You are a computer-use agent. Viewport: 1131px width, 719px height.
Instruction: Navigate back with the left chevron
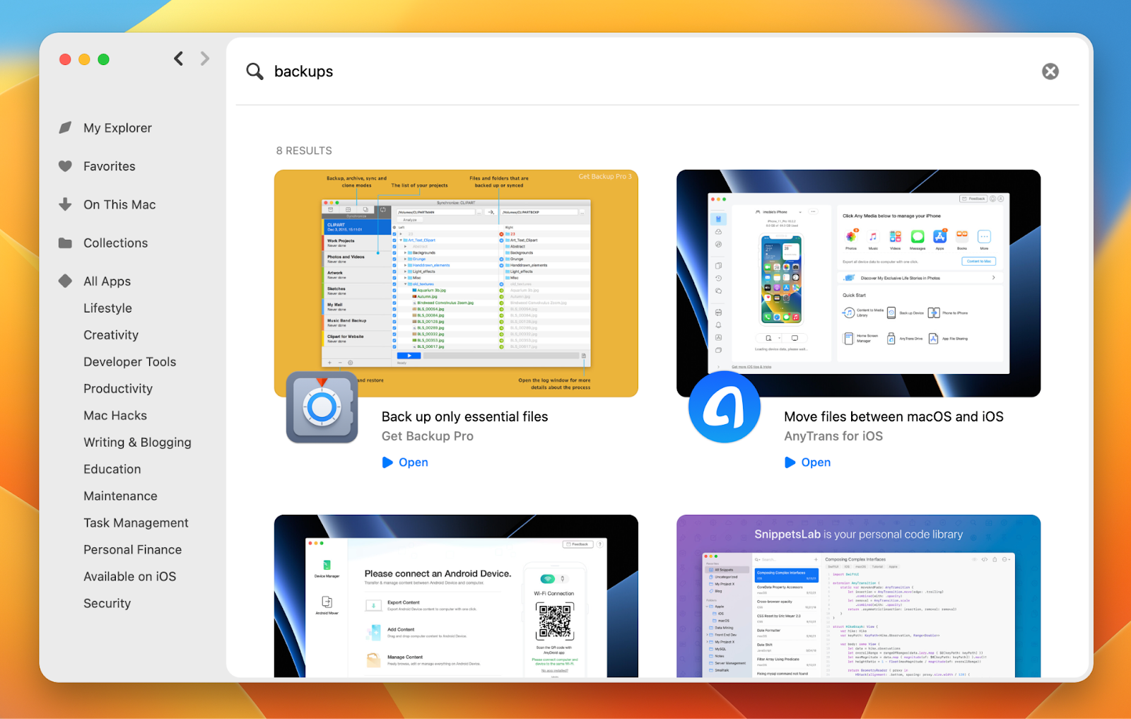pyautogui.click(x=178, y=59)
